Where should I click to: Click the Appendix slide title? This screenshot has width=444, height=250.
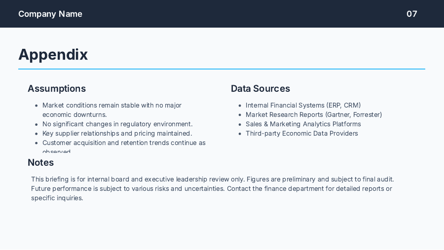[x=53, y=55]
